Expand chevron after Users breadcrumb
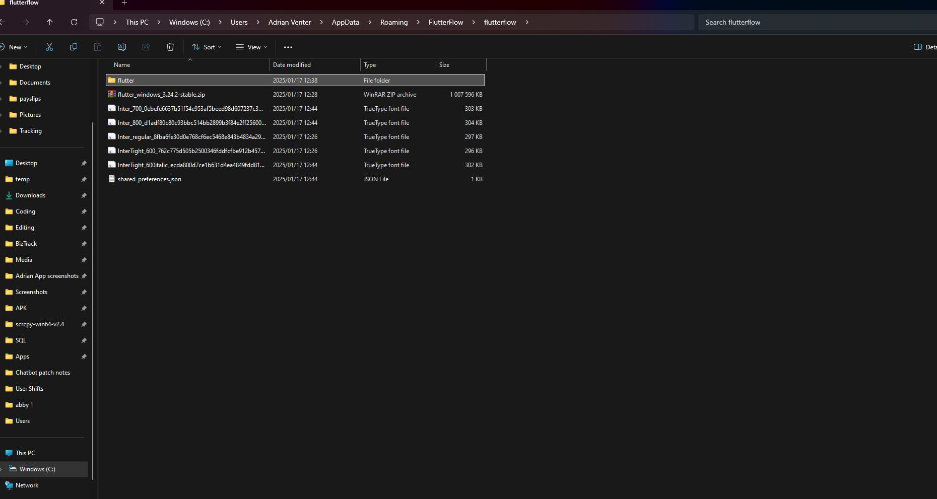Viewport: 937px width, 499px height. [x=258, y=22]
